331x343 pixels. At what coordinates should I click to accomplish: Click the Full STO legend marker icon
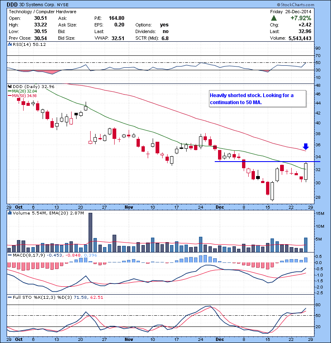click(x=10, y=298)
